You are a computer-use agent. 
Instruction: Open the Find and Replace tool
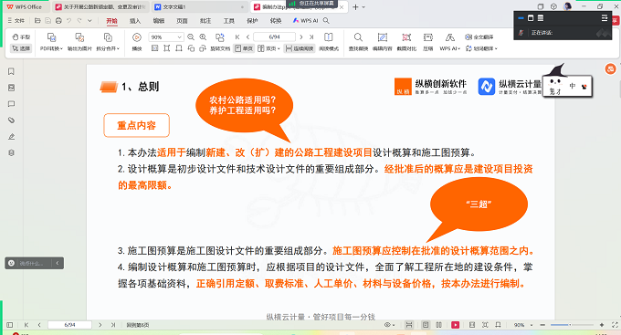358,41
